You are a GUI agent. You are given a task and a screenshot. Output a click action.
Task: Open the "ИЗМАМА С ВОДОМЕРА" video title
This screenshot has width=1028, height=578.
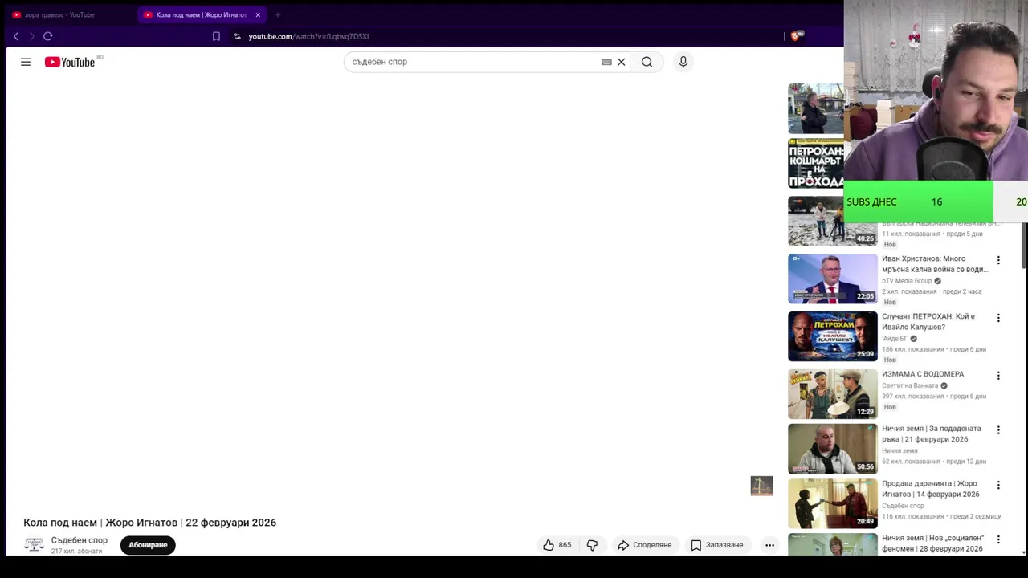pos(923,374)
